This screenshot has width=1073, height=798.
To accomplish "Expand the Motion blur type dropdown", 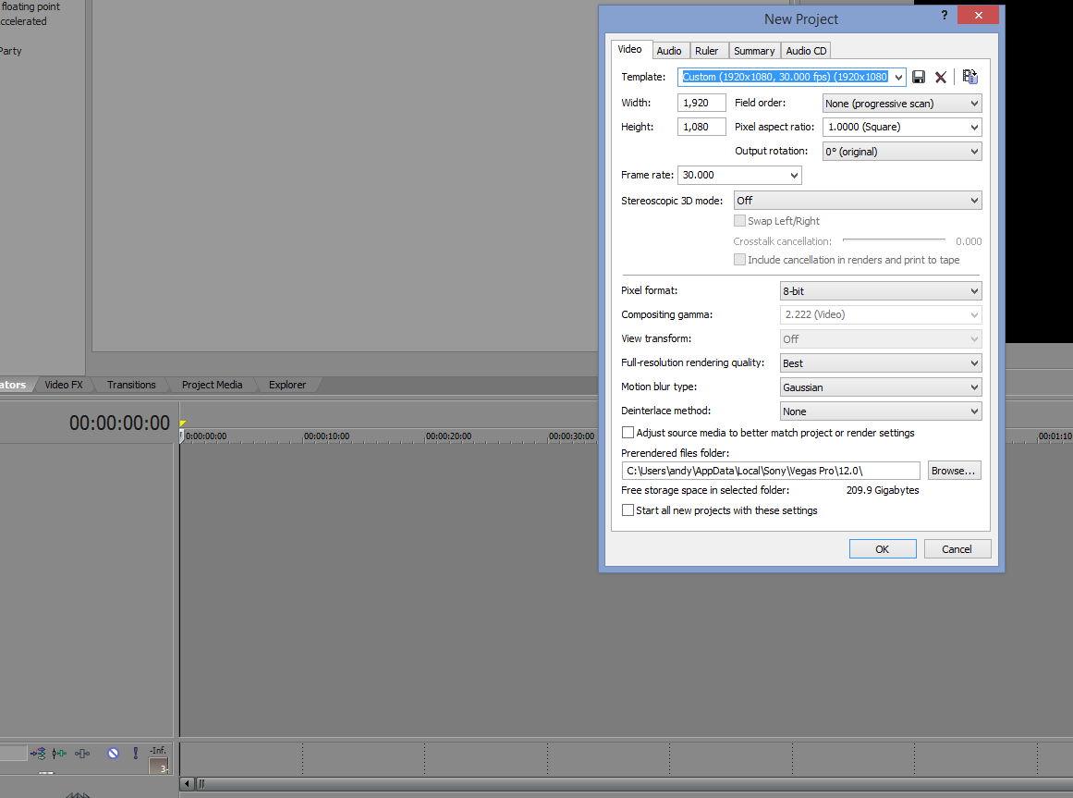I will [x=880, y=387].
